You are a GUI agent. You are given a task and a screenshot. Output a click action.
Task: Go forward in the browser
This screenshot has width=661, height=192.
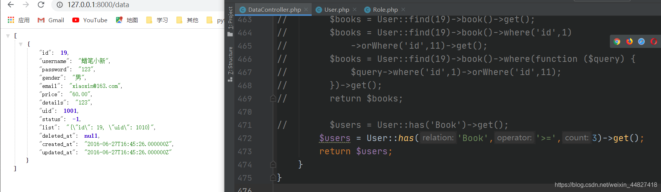(26, 5)
